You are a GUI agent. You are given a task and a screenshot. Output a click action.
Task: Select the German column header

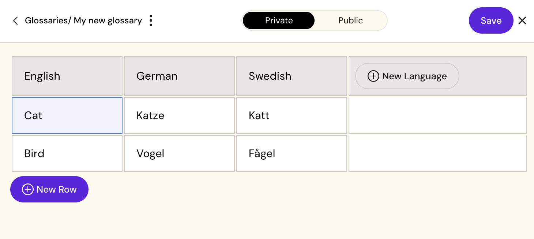179,76
